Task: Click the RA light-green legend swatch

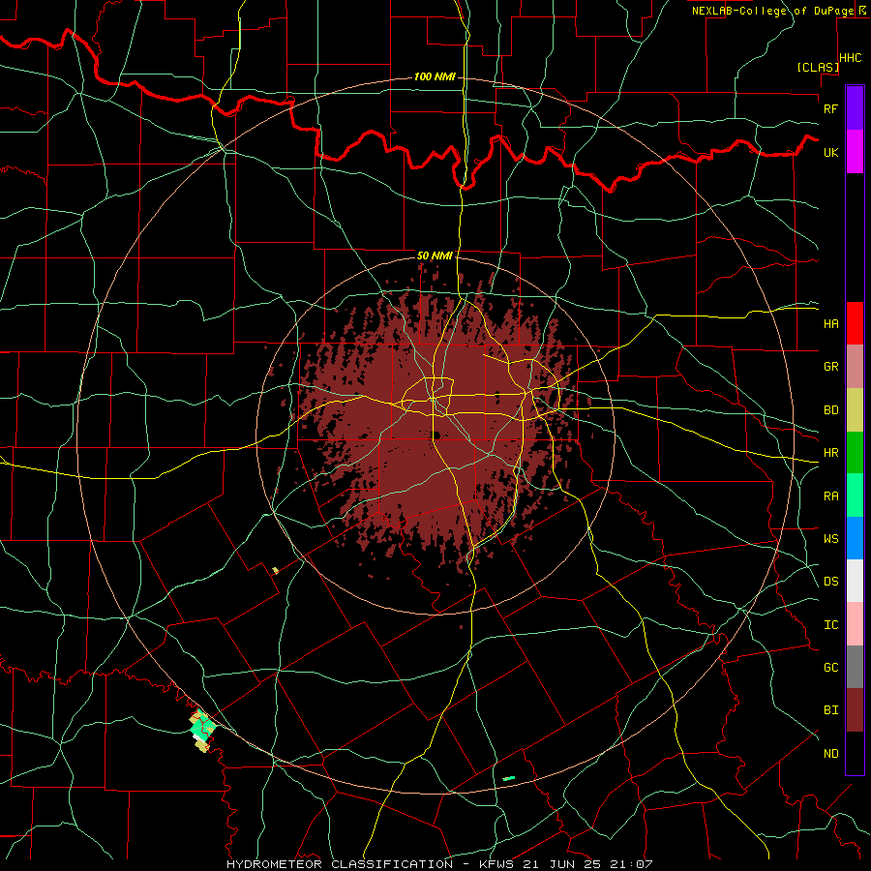Action: pyautogui.click(x=855, y=496)
